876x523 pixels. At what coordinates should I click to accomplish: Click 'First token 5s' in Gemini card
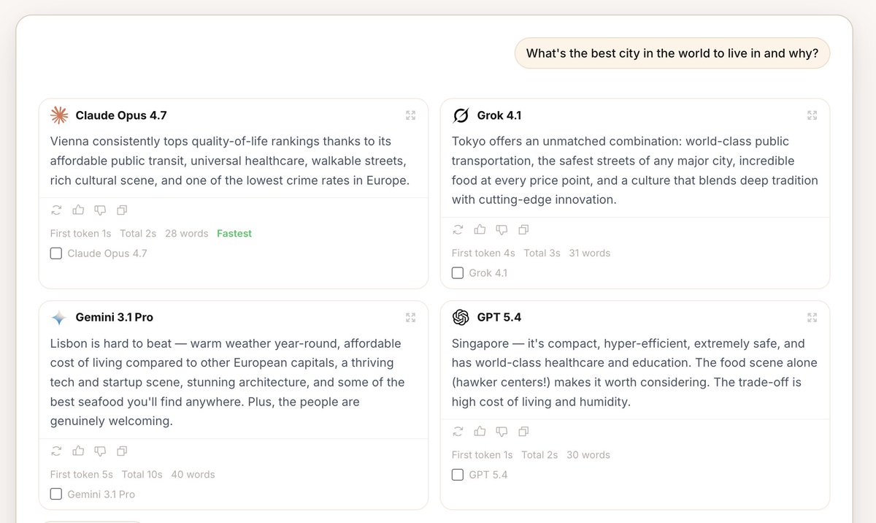click(82, 475)
